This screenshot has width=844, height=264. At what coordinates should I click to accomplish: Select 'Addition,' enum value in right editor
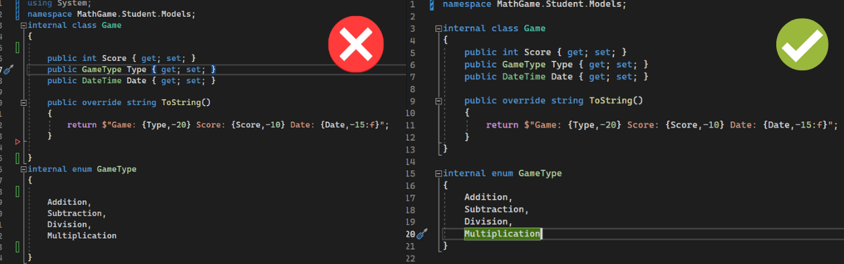488,198
